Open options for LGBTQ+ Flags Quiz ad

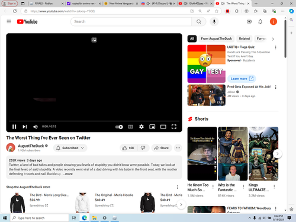(276, 47)
